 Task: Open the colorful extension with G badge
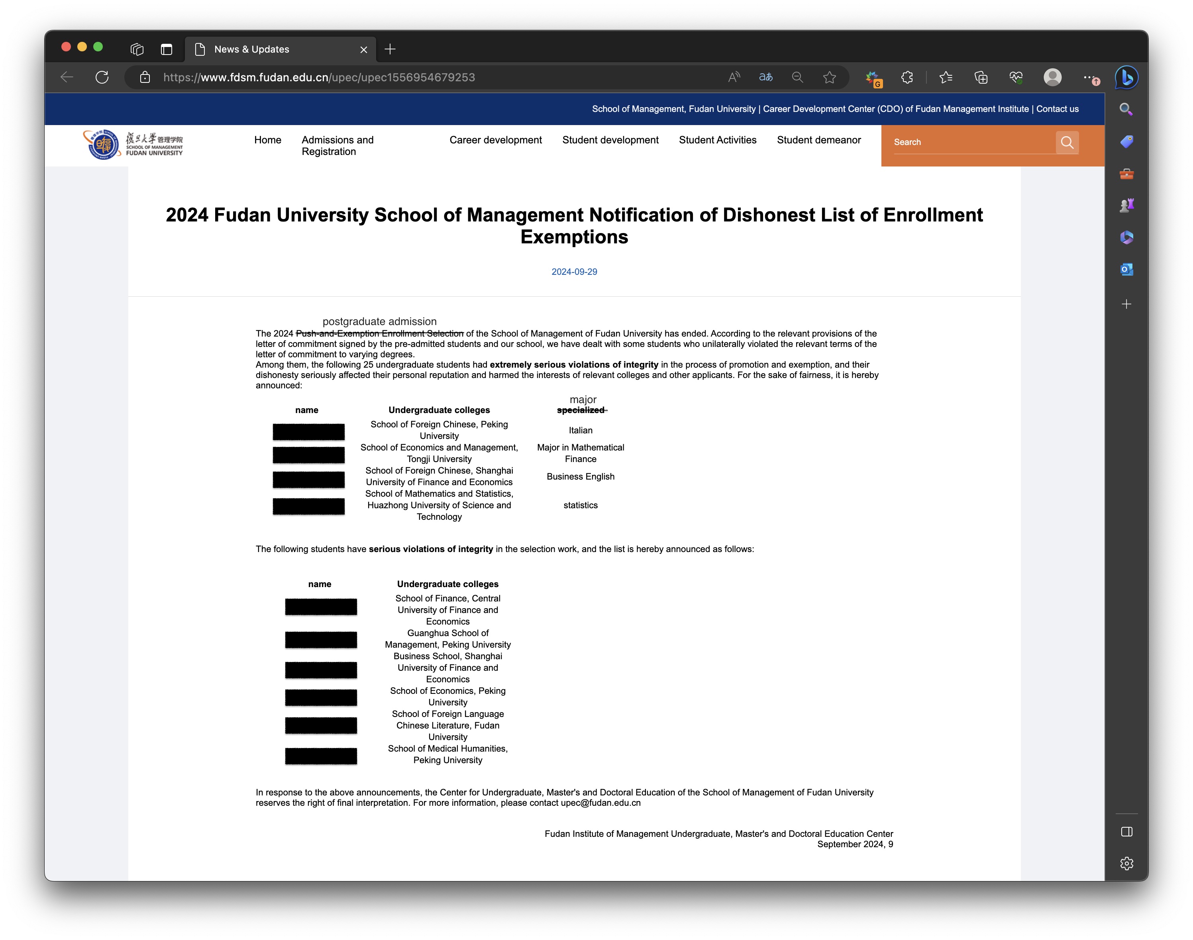pyautogui.click(x=874, y=79)
